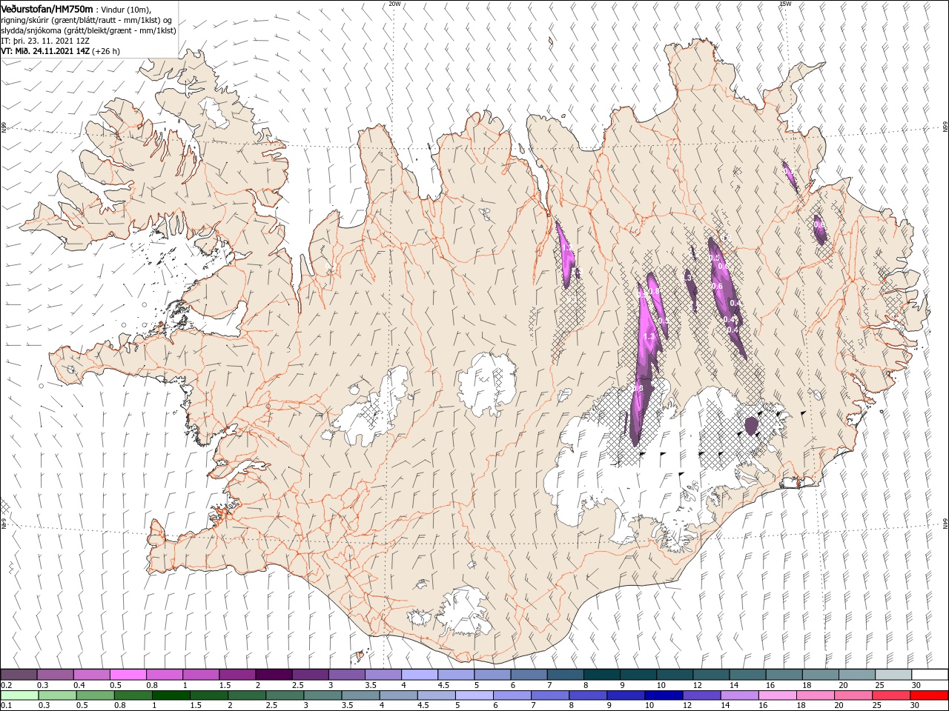Click the upper legend swatch labeled 14
Image resolution: width=949 pixels, height=711 pixels.
click(747, 674)
